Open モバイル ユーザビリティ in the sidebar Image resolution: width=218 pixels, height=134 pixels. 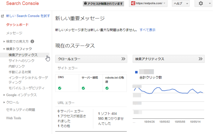pos(26,88)
